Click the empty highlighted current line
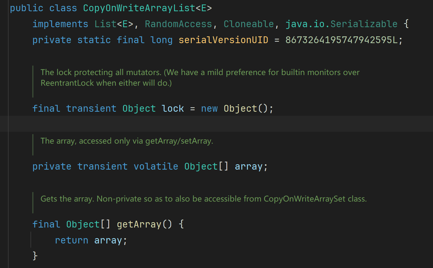The width and height of the screenshot is (433, 268). click(x=207, y=124)
